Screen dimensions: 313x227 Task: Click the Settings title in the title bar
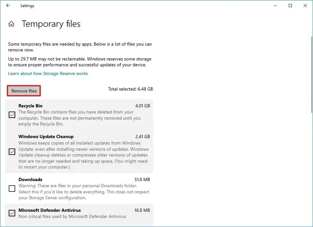(27, 6)
